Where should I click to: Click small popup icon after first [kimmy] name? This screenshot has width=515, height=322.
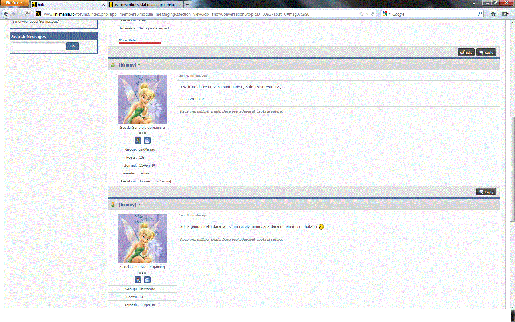[139, 65]
